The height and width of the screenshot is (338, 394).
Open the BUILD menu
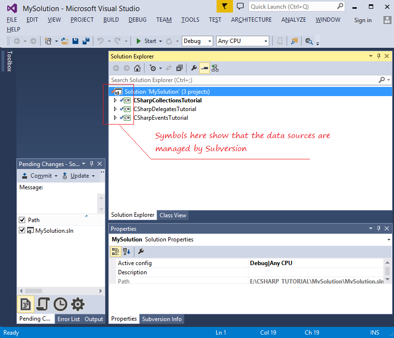click(111, 20)
